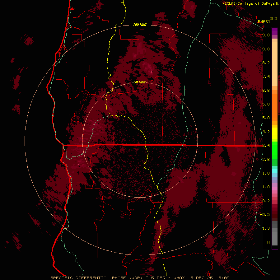The width and height of the screenshot is (280, 280).
Task: Select the 100 NMI range ring label
Action: (x=140, y=25)
